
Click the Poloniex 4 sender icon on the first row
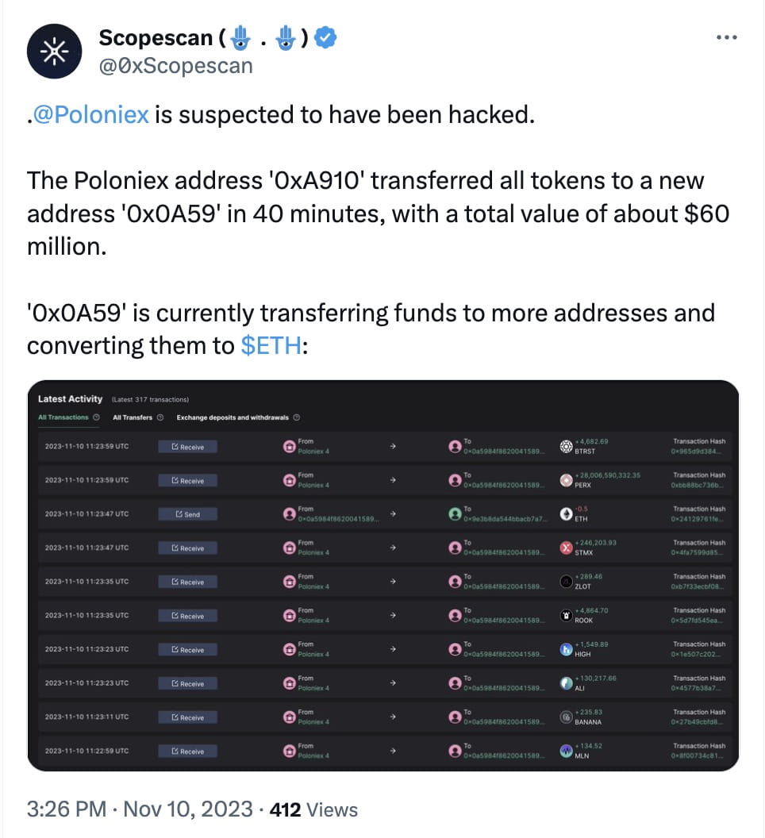(x=290, y=445)
